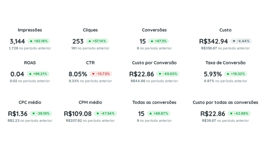Viewport: 261px width, 148px height.
Task: Click the green down arrow for Custo por Conversão
Action: pos(160,74)
